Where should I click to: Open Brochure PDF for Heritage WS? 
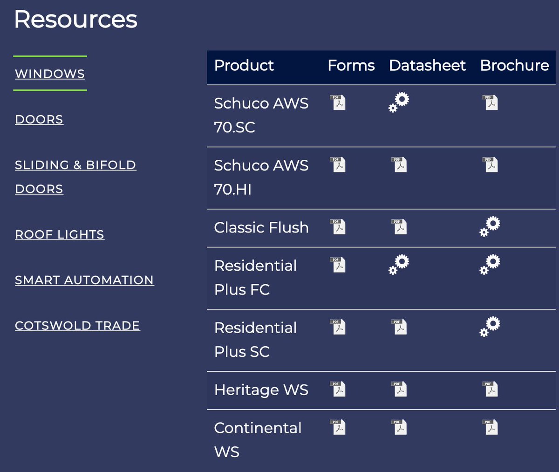coord(490,389)
